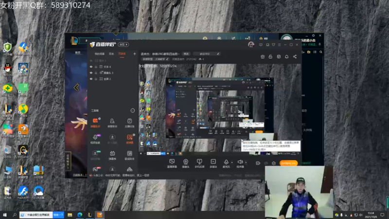Select the 文本 4 layer row
Image resolution: width=389 pixels, height=219 pixels.
112,67
